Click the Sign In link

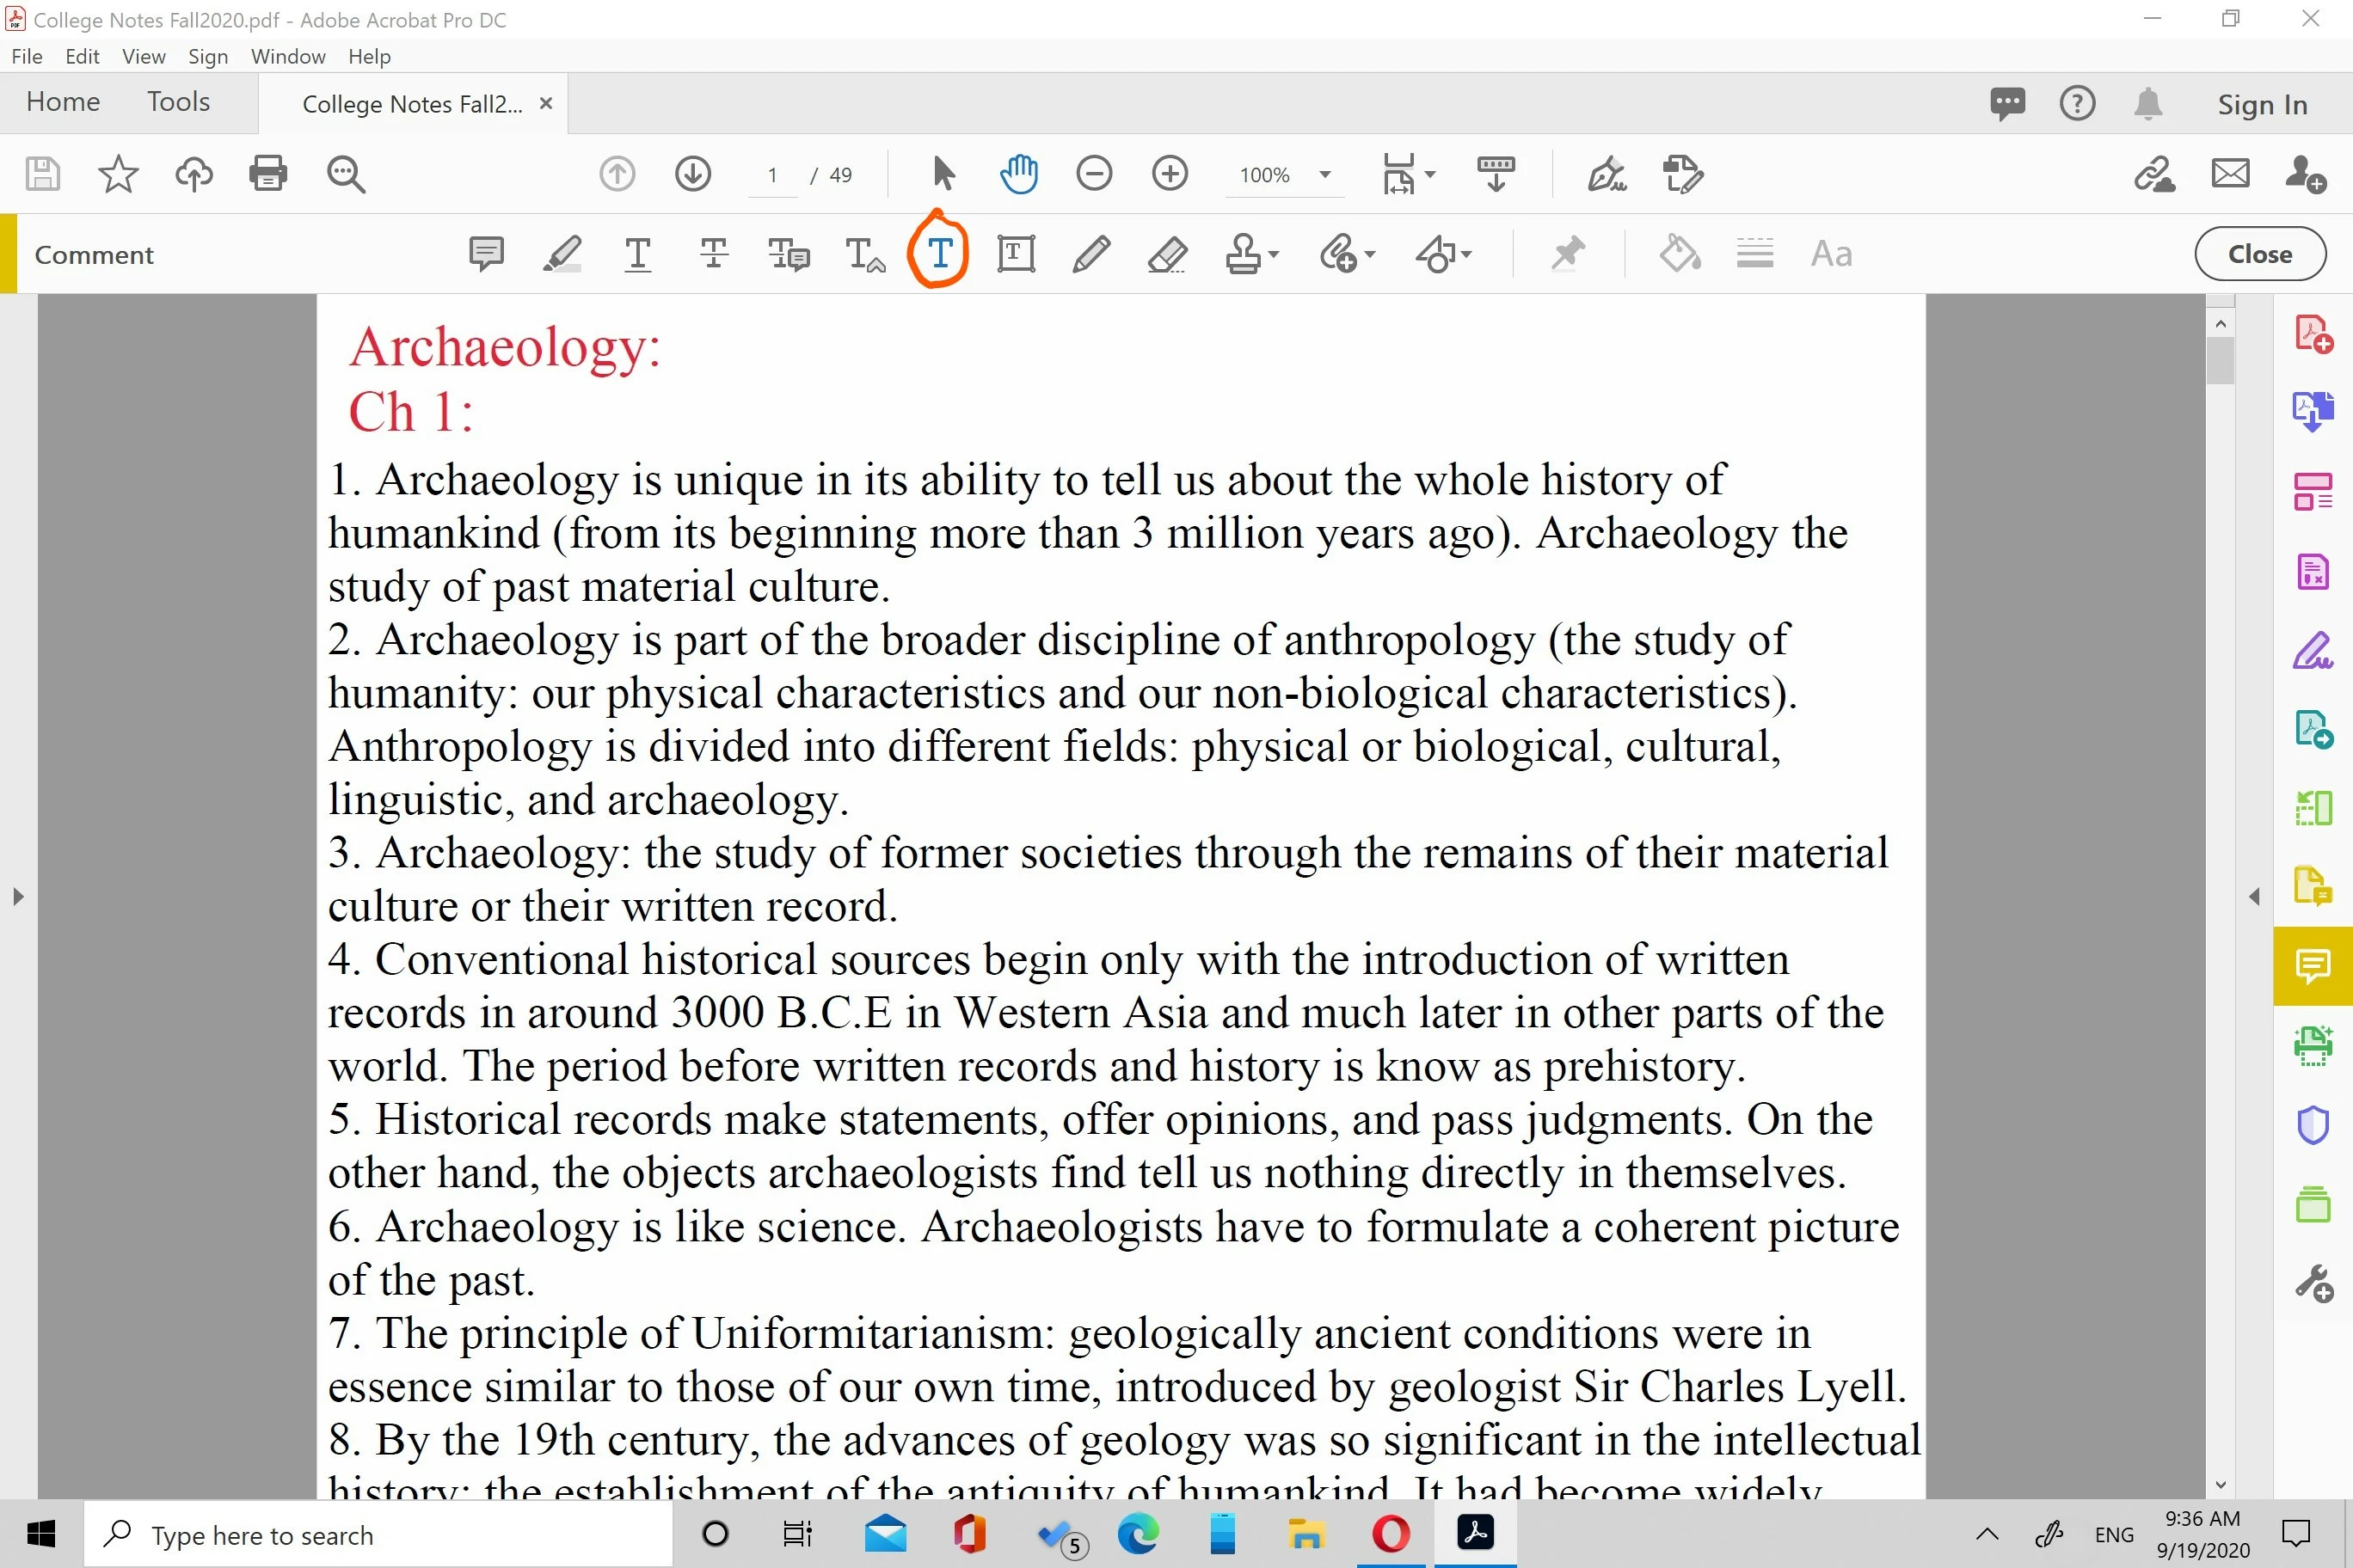2261,105
